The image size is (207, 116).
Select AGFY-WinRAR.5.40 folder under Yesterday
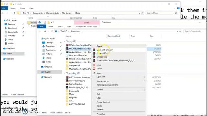(77, 104)
